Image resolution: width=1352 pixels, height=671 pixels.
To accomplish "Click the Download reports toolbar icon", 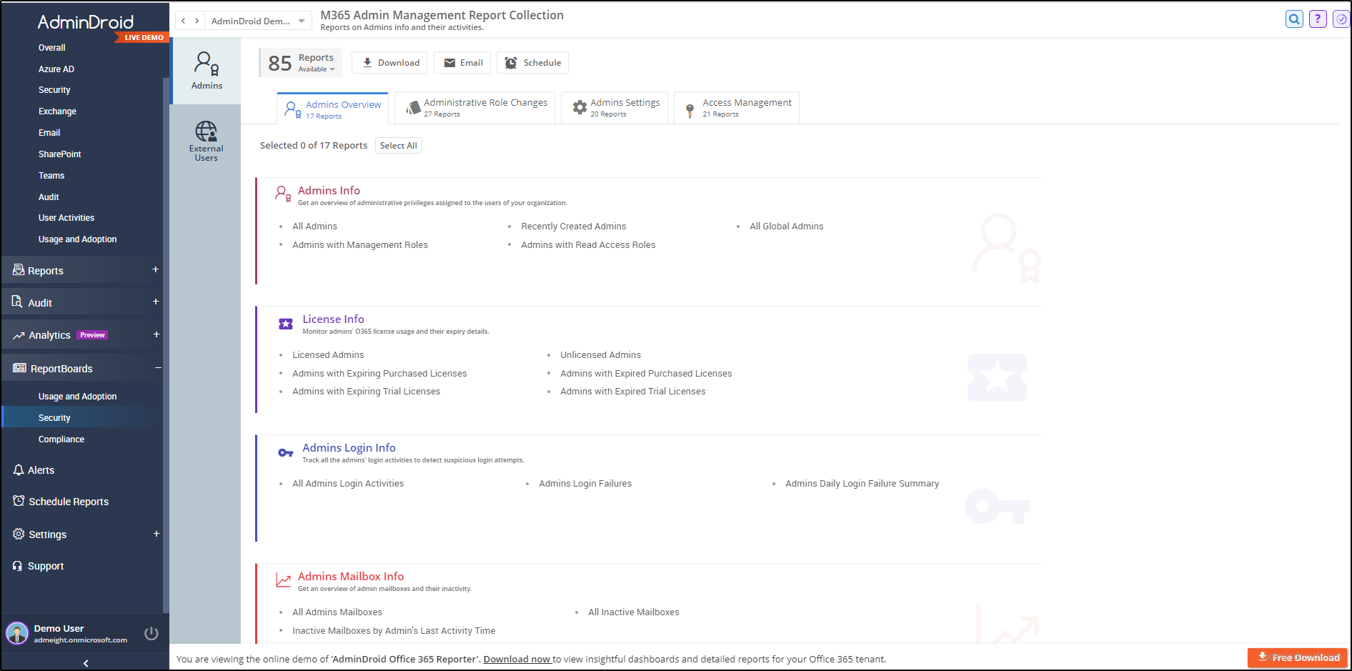I will coord(367,62).
